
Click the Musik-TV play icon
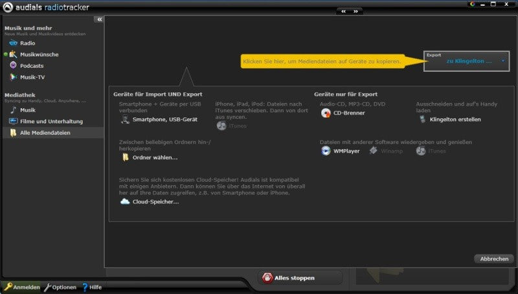pos(13,77)
